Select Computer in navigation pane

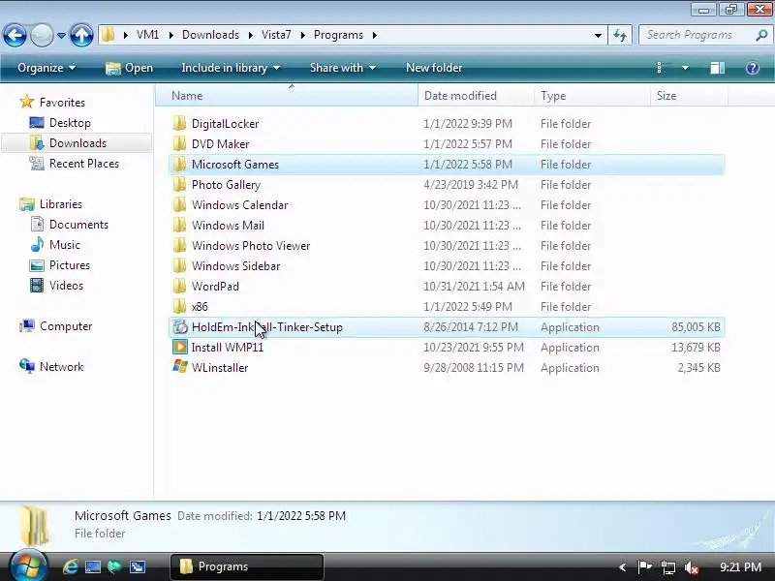click(66, 326)
